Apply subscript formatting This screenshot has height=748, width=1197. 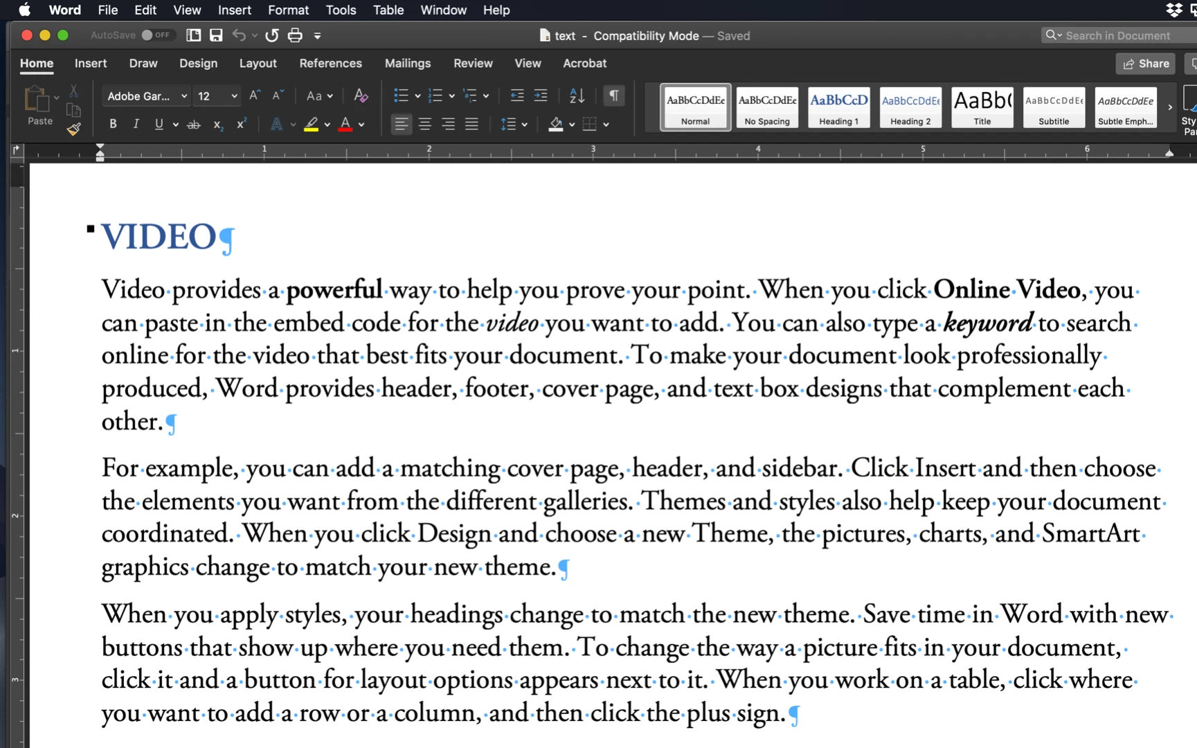218,125
